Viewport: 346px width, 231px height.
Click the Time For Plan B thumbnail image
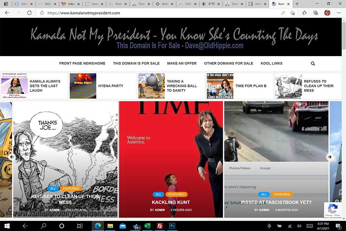click(x=220, y=86)
